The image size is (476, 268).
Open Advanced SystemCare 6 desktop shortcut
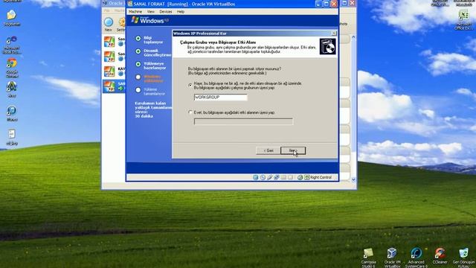416,258
